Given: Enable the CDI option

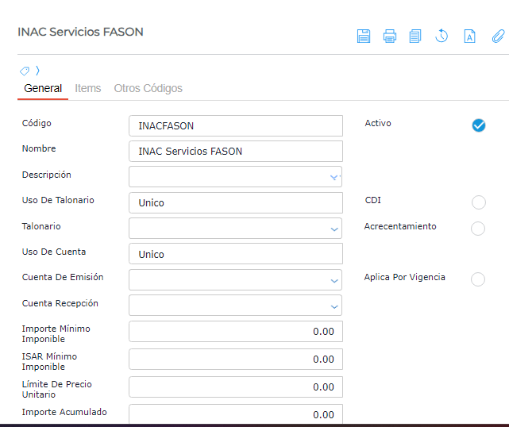Looking at the screenshot, I should point(478,202).
